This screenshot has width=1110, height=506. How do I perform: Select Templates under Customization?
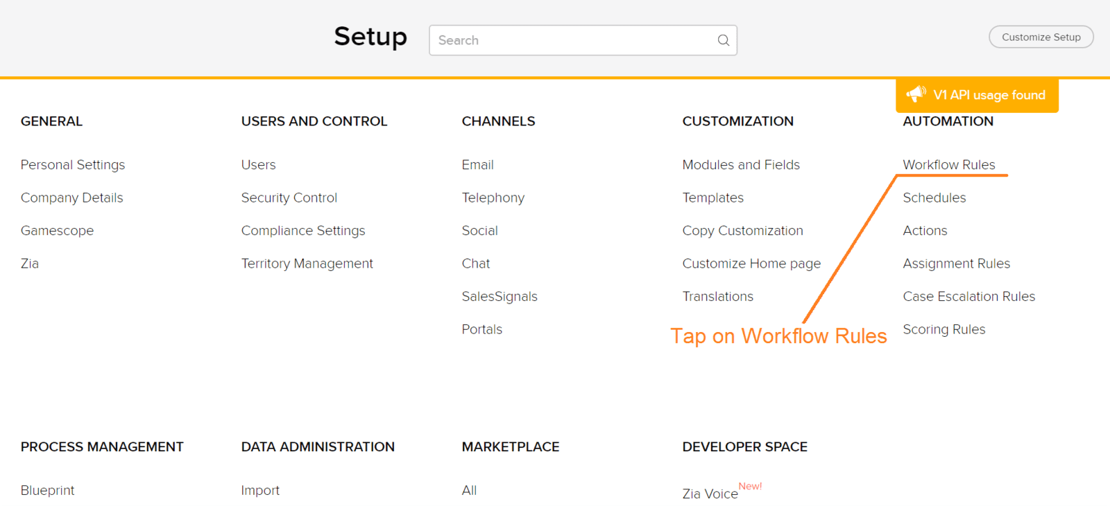[x=713, y=198]
